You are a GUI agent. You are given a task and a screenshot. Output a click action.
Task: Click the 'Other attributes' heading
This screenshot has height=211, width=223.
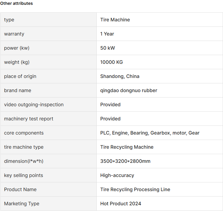pos(16,3)
